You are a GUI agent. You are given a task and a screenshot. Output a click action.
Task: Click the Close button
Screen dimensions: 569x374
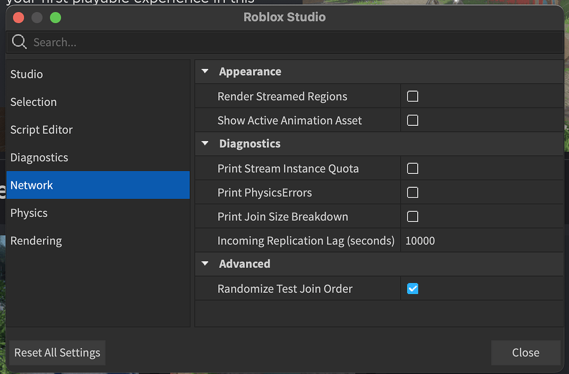tap(526, 353)
